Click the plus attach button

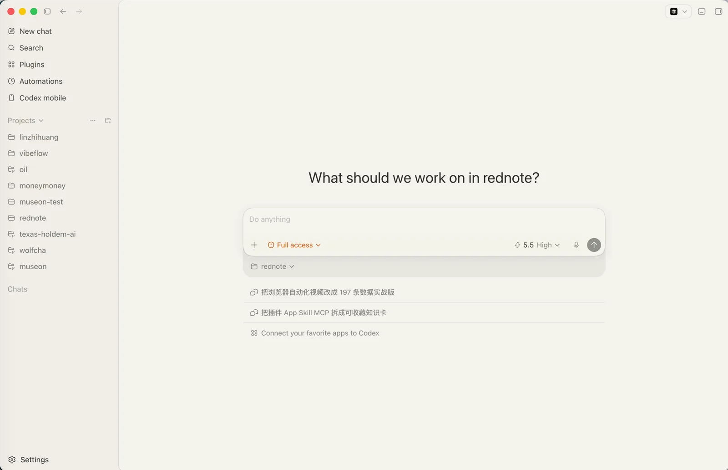click(254, 245)
